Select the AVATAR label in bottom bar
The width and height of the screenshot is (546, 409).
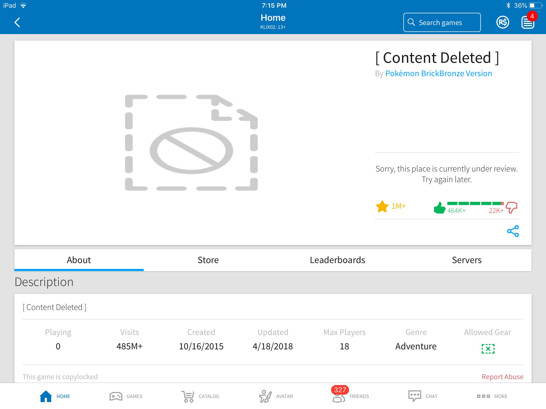point(284,396)
